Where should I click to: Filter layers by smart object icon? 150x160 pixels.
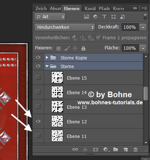[122, 17]
